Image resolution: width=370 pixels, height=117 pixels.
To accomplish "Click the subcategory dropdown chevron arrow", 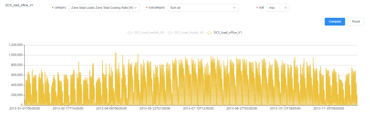I will (x=234, y=8).
